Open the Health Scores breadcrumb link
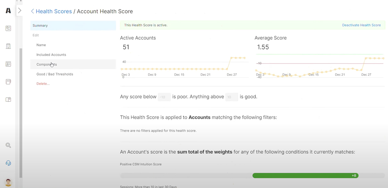Image resolution: width=388 pixels, height=188 pixels. [x=54, y=11]
